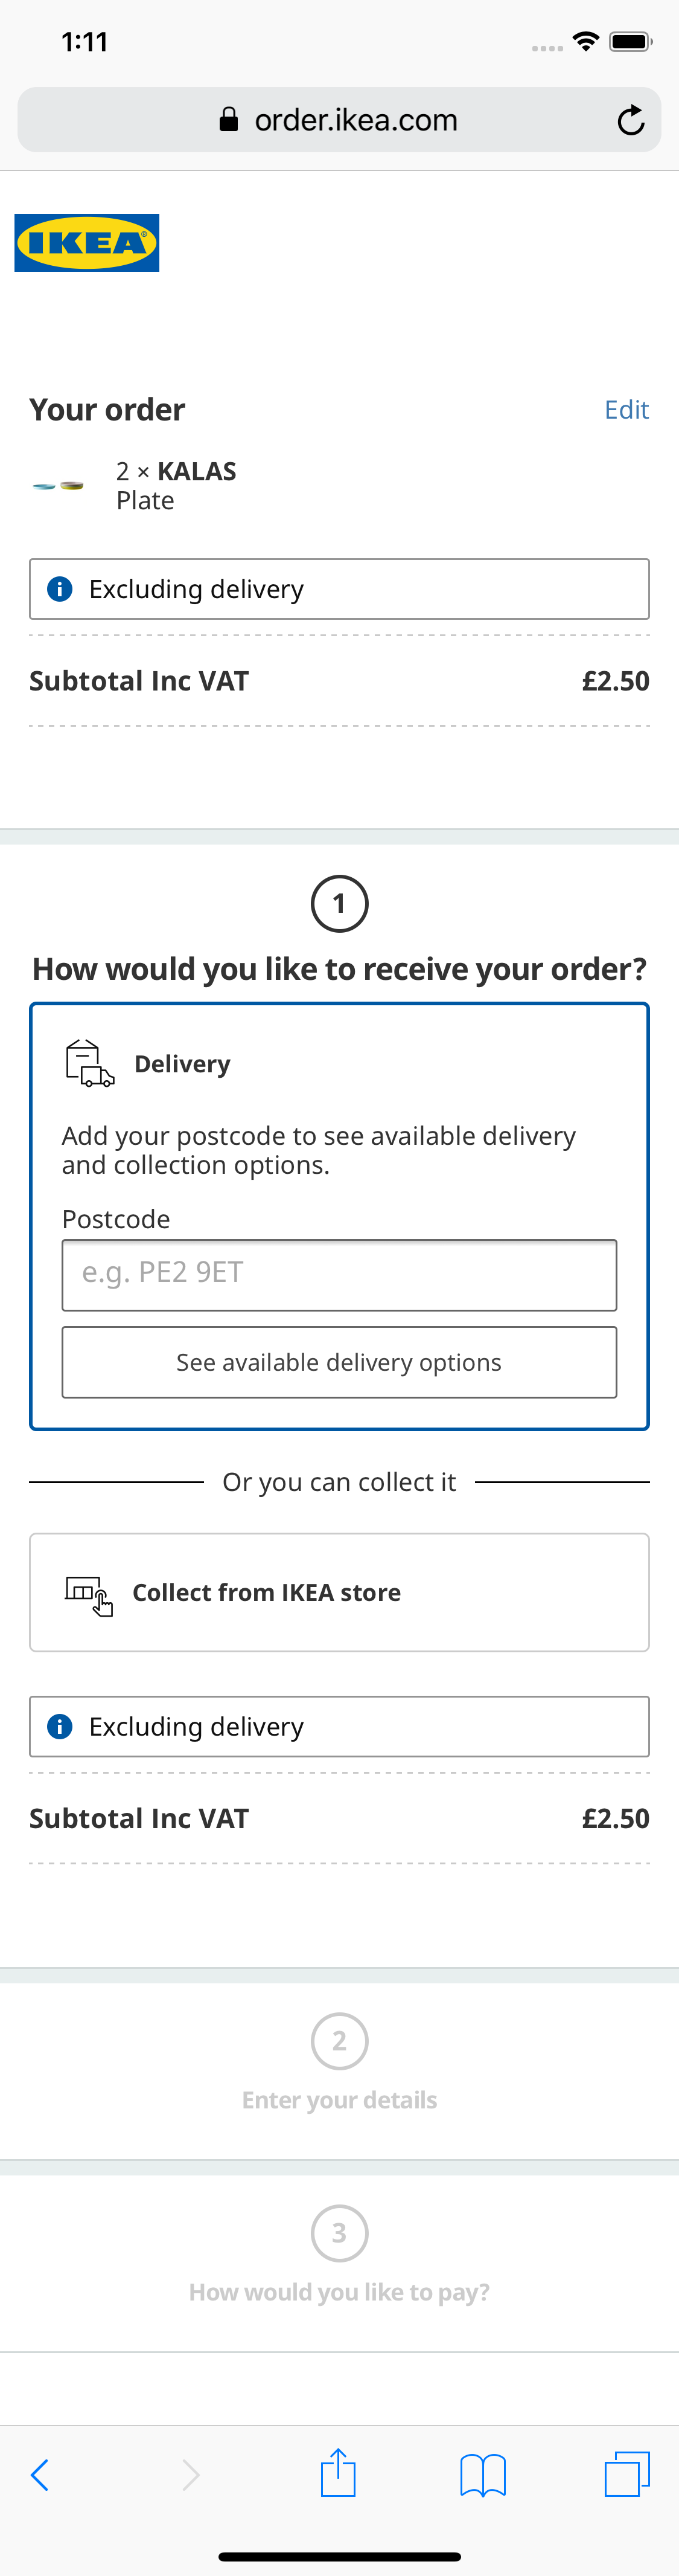The height and width of the screenshot is (2576, 679).
Task: Choose Collect from IKEA store option
Action: 339,1592
